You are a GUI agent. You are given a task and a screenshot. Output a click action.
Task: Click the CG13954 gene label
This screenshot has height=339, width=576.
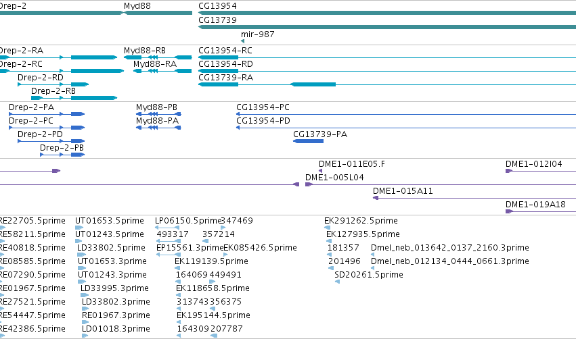click(x=217, y=6)
